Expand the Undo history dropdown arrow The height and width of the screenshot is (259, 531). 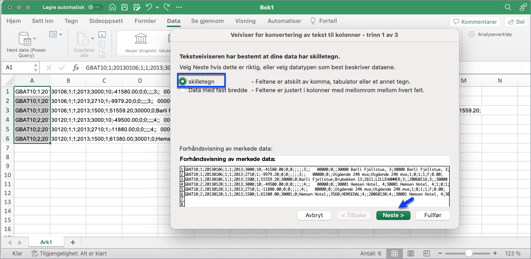click(x=157, y=8)
